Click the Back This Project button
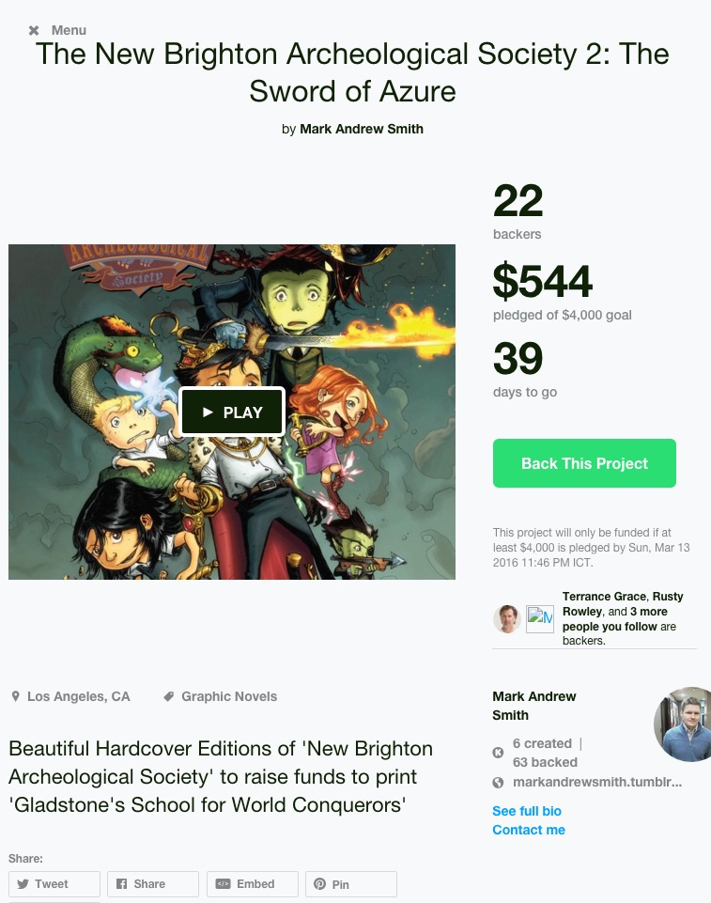 pos(584,463)
